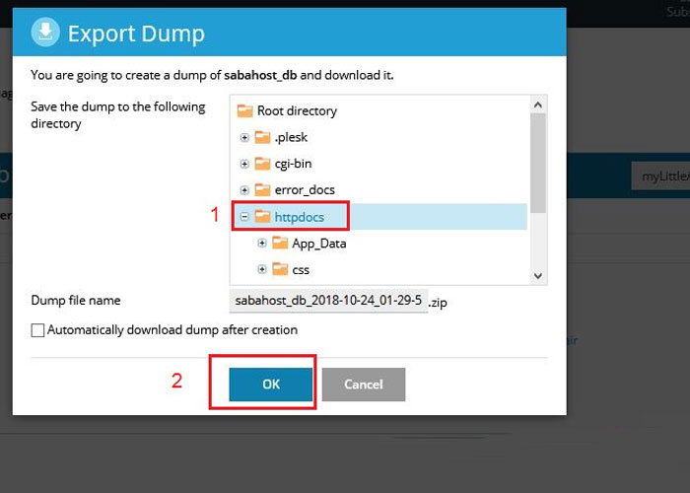Select the css folder label

click(x=301, y=269)
